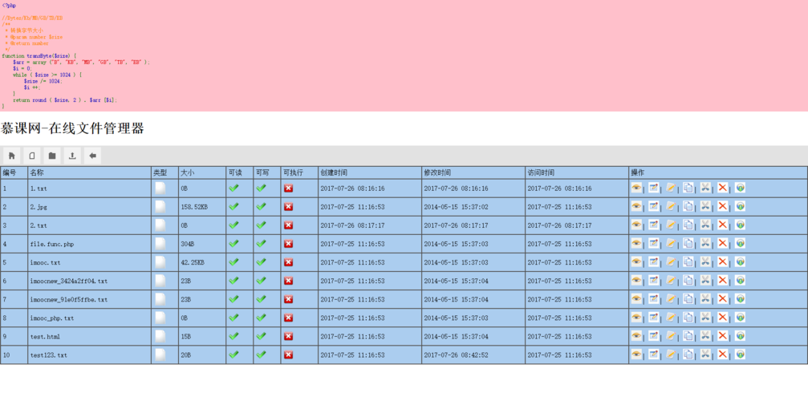Click created time 2017-07-26 08:17:17

click(x=352, y=225)
